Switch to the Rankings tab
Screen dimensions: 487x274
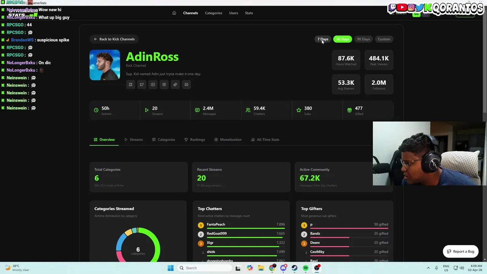(x=195, y=140)
